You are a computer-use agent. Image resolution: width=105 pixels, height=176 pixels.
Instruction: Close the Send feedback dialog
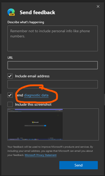[98, 6]
